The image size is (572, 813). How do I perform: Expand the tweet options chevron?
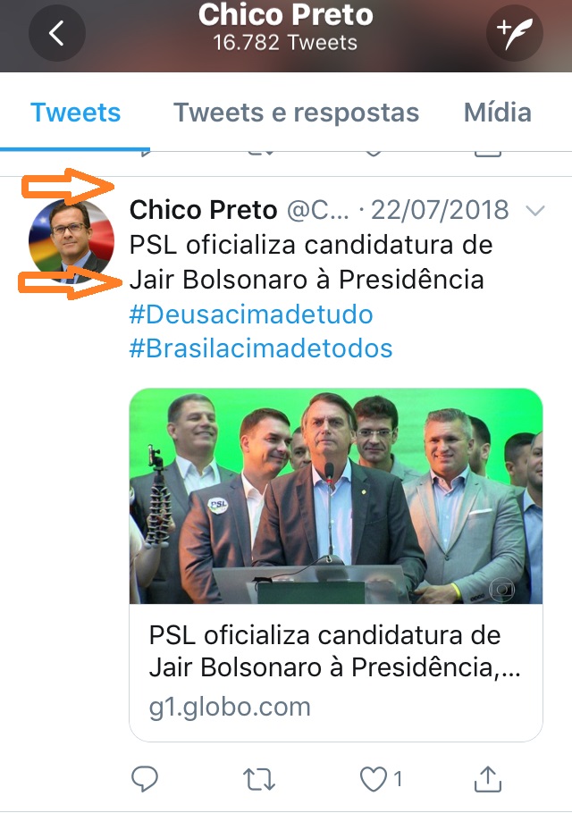535,211
